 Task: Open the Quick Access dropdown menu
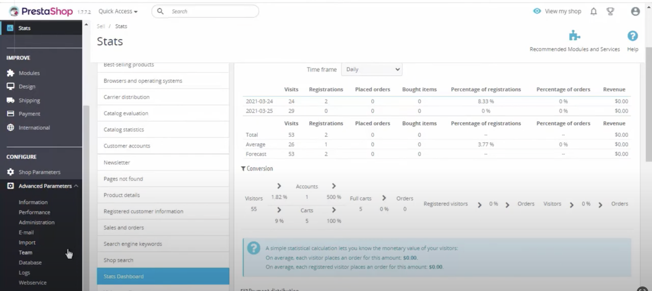[118, 11]
